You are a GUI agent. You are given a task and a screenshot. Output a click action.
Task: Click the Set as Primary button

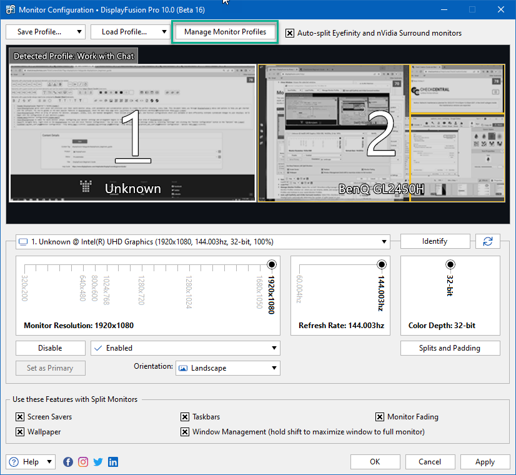coord(50,368)
